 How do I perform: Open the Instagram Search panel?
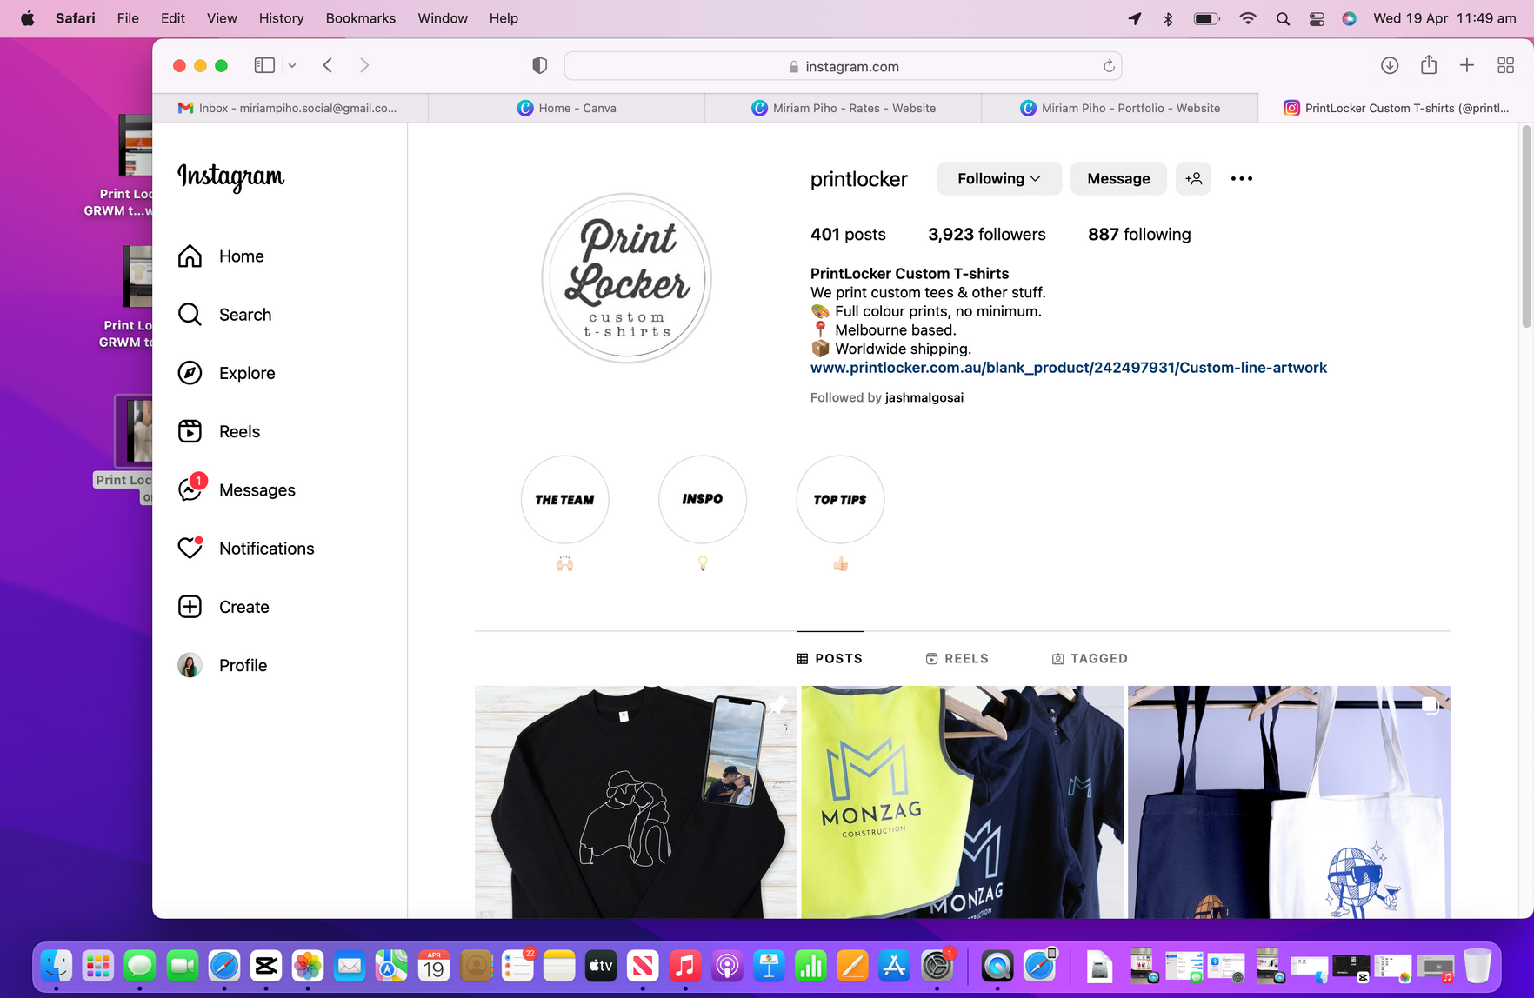point(224,315)
